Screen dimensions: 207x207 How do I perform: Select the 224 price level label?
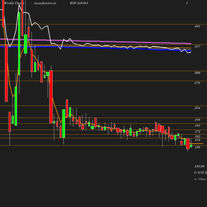[197, 108]
